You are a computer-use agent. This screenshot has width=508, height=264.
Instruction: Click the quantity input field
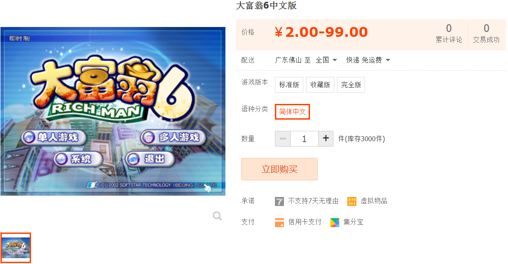pyautogui.click(x=304, y=139)
